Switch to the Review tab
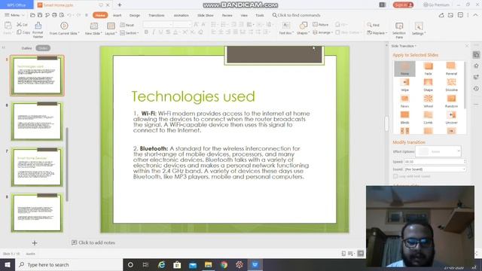 227,15
